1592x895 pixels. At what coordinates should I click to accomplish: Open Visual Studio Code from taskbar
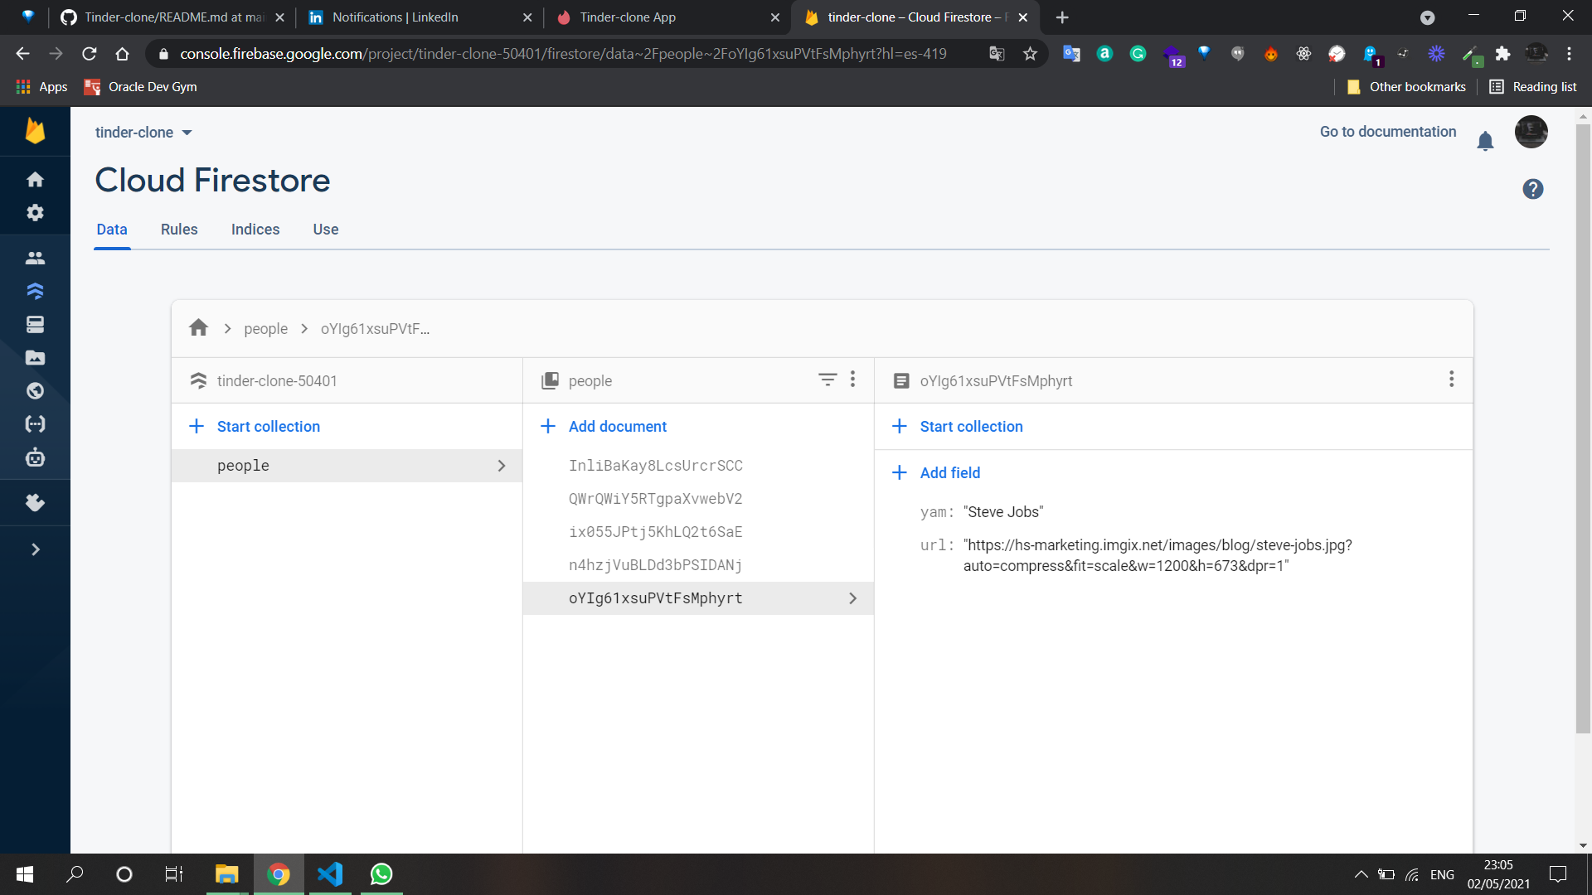(x=330, y=873)
